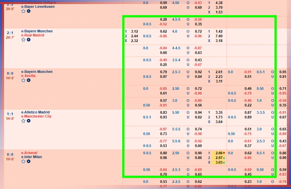Open the e-Manchester City team link
The height and width of the screenshot is (189, 291).
[x=36, y=116]
